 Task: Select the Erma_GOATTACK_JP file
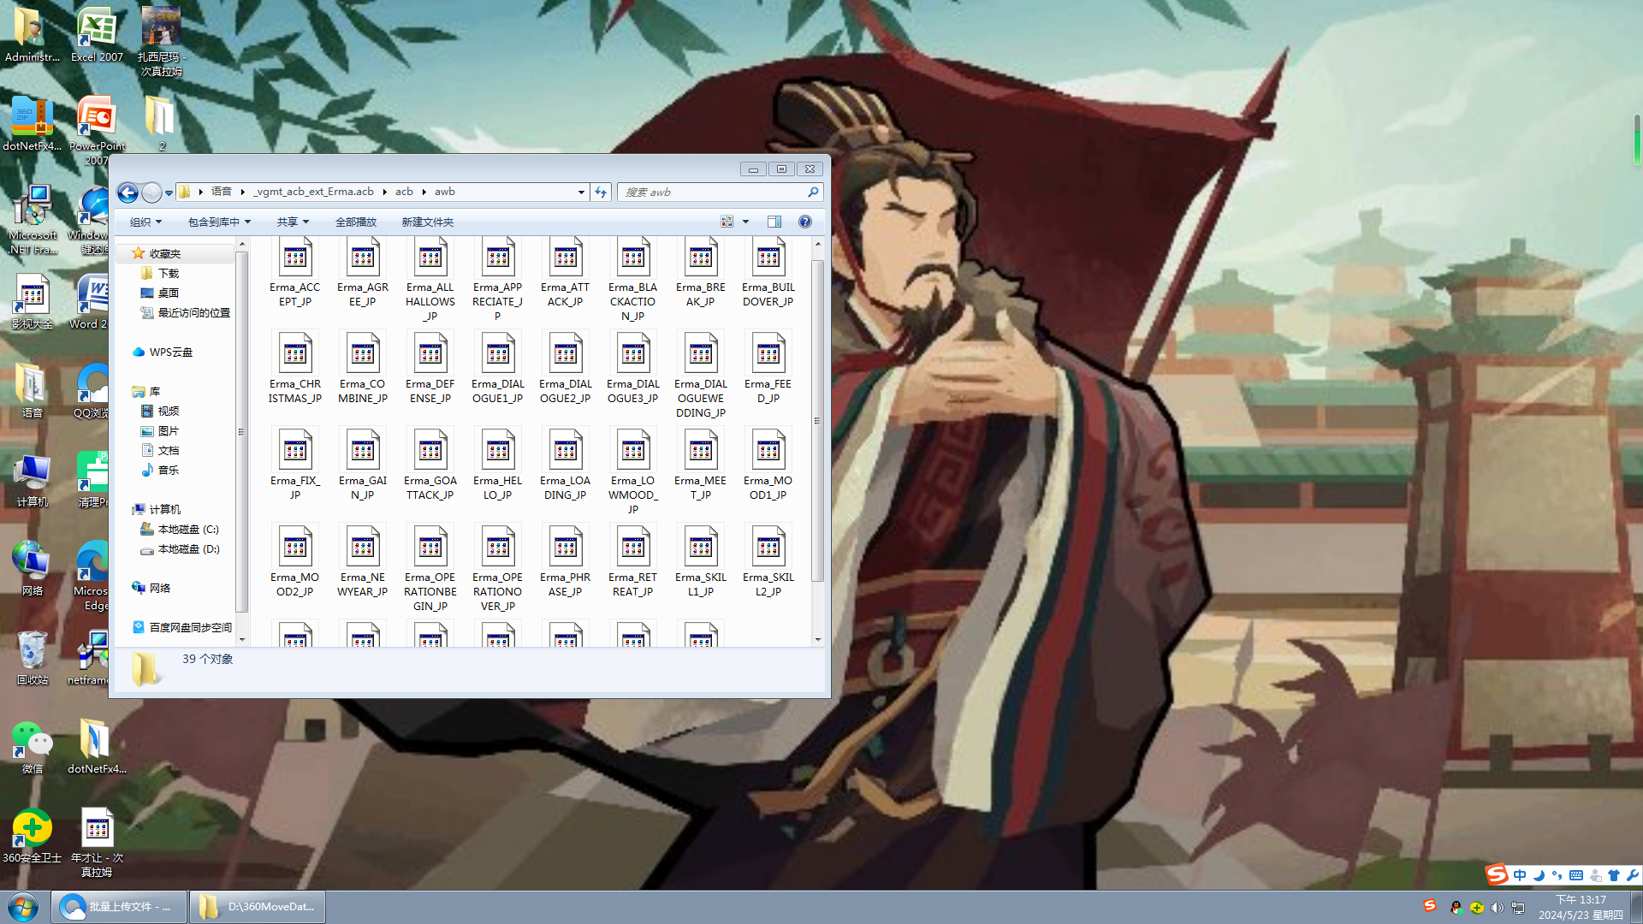click(x=430, y=465)
